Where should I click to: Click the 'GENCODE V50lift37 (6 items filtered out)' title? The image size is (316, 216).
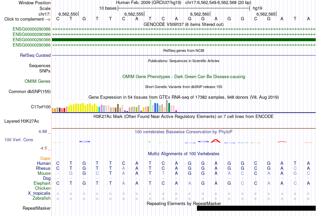[x=184, y=24]
